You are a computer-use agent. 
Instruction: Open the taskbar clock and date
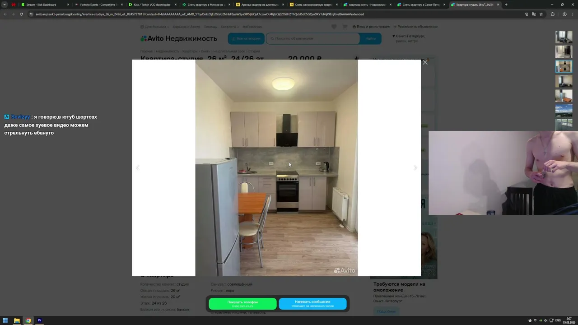tap(569, 320)
